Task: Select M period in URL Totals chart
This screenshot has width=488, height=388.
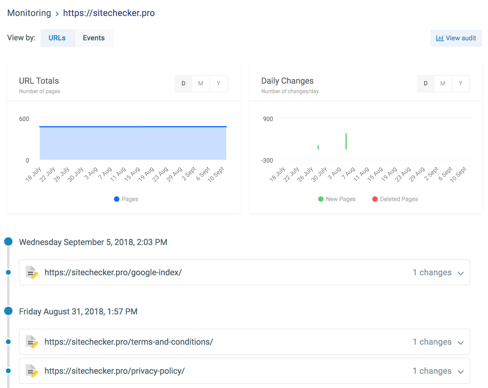Action: 201,83
